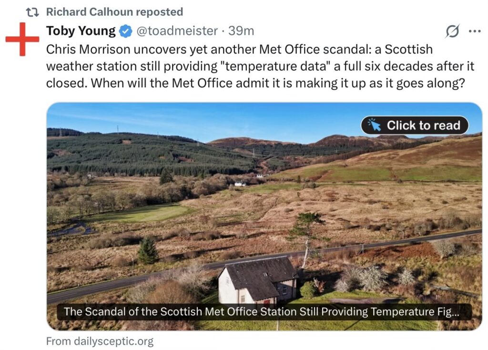Click the distant white farmhouse in the photo
The height and width of the screenshot is (350, 488).
pos(240,183)
